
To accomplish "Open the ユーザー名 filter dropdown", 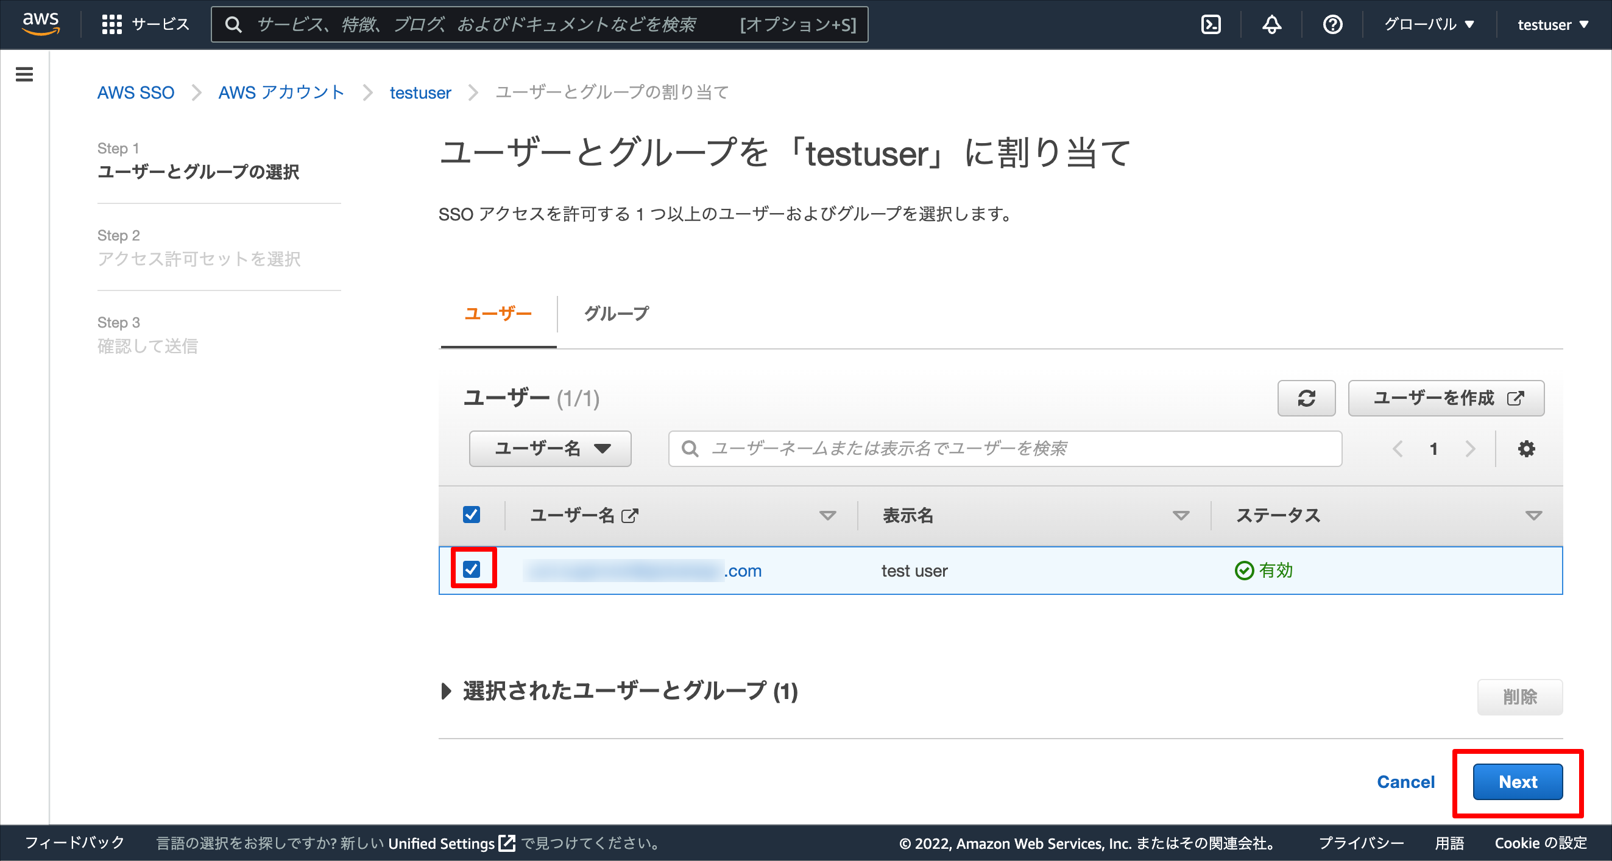I will [550, 448].
